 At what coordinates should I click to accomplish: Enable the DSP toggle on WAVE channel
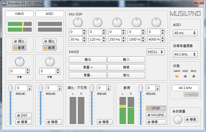pyautogui.click(x=24, y=116)
